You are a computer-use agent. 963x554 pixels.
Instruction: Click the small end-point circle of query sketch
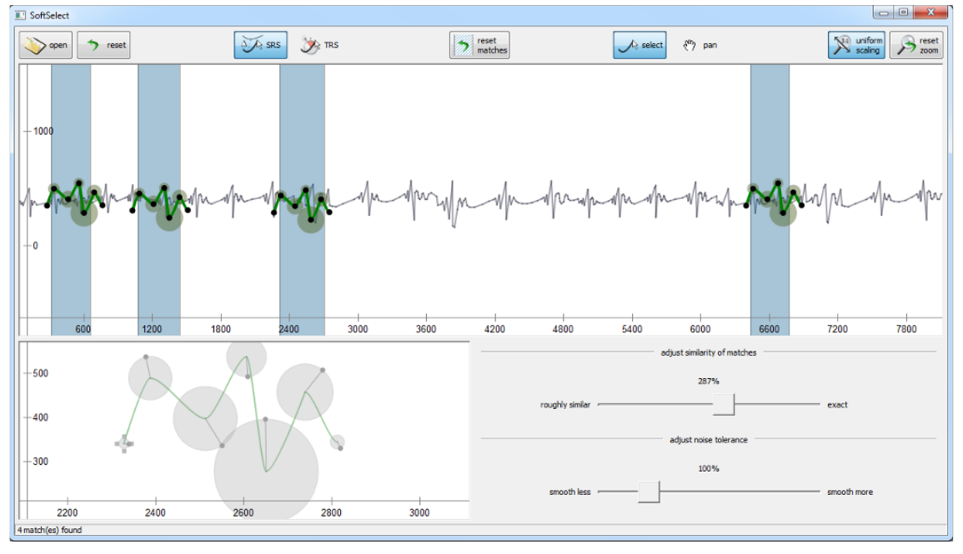tap(337, 442)
